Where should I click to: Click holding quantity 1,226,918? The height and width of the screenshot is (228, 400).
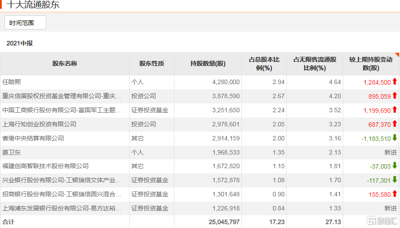coord(226,208)
